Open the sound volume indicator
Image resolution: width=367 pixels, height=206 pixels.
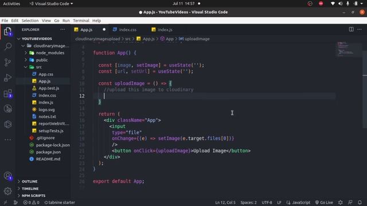pos(340,3)
